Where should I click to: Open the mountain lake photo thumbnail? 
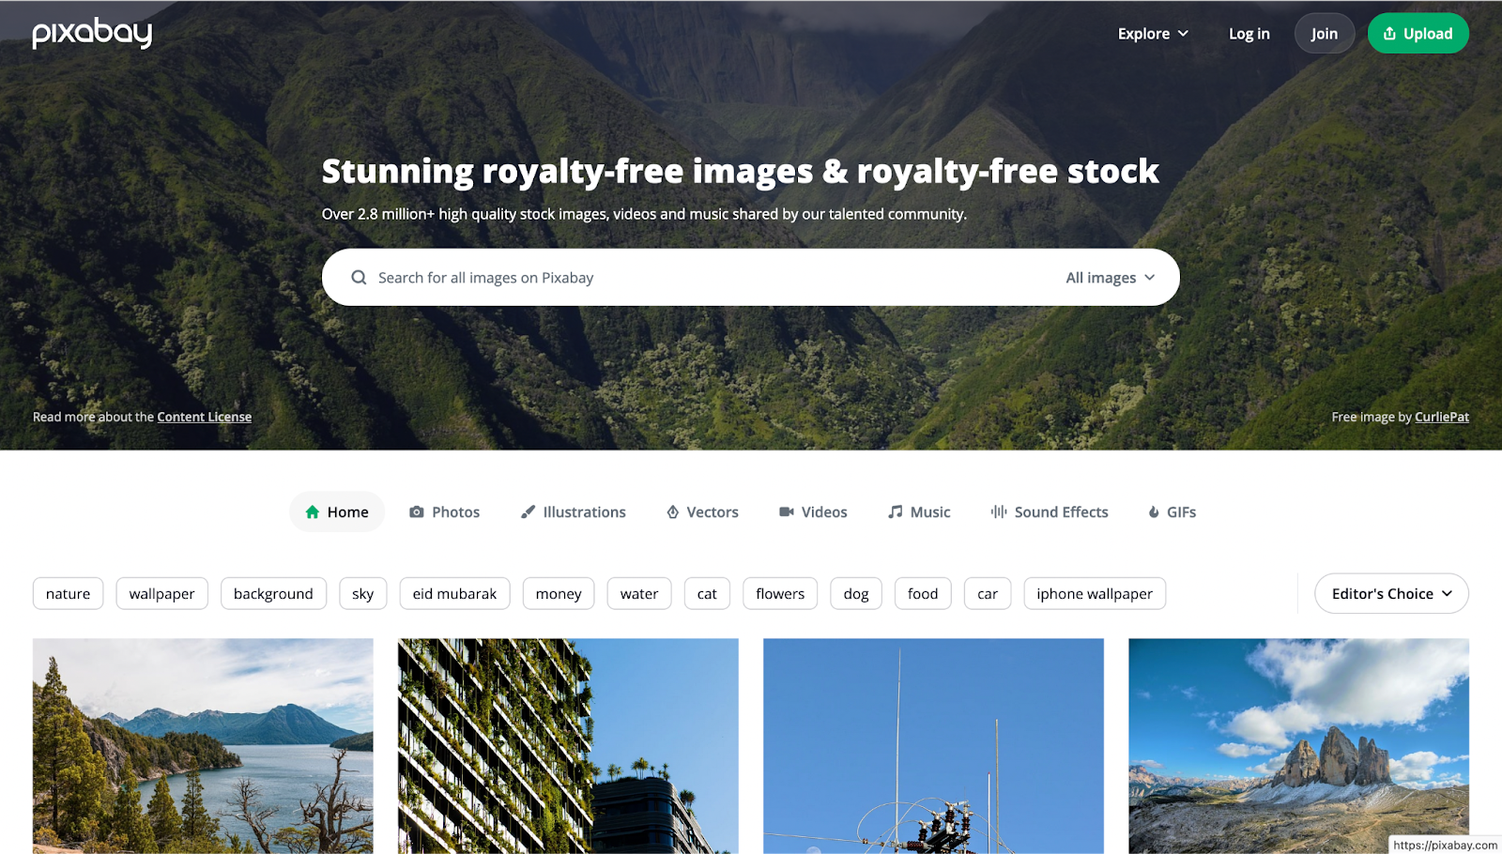(203, 746)
